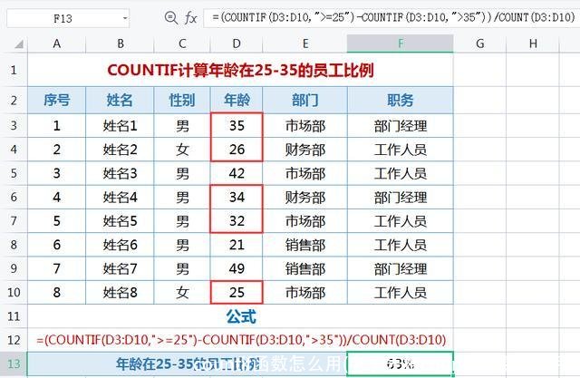Image resolution: width=580 pixels, height=378 pixels.
Task: Click the 年龄 header cell
Action: click(237, 100)
